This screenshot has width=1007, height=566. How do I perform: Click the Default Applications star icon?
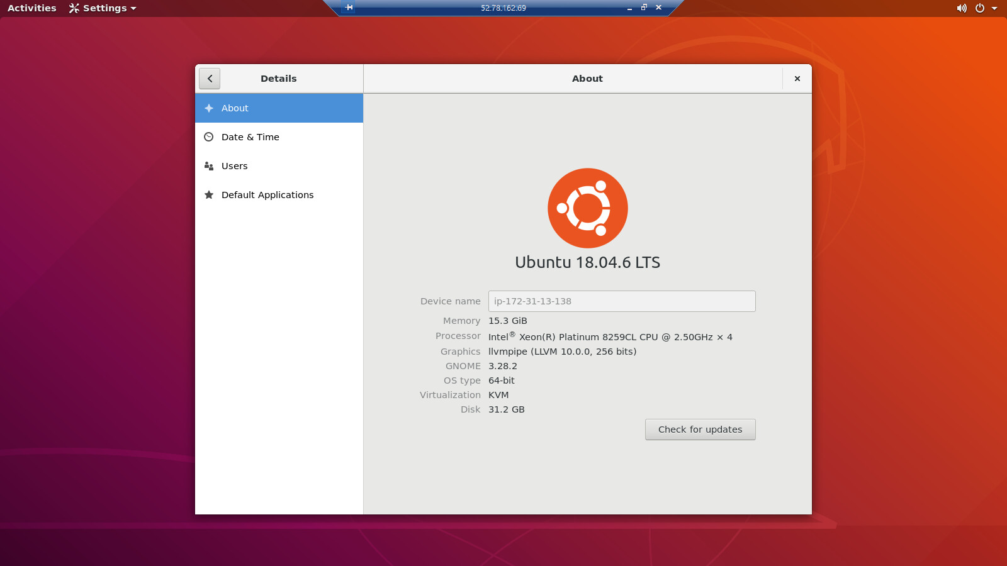coord(209,195)
